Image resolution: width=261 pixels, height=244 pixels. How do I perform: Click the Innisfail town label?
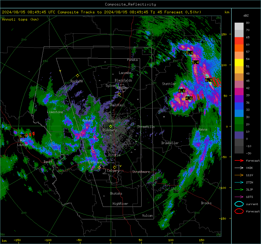[117, 105]
